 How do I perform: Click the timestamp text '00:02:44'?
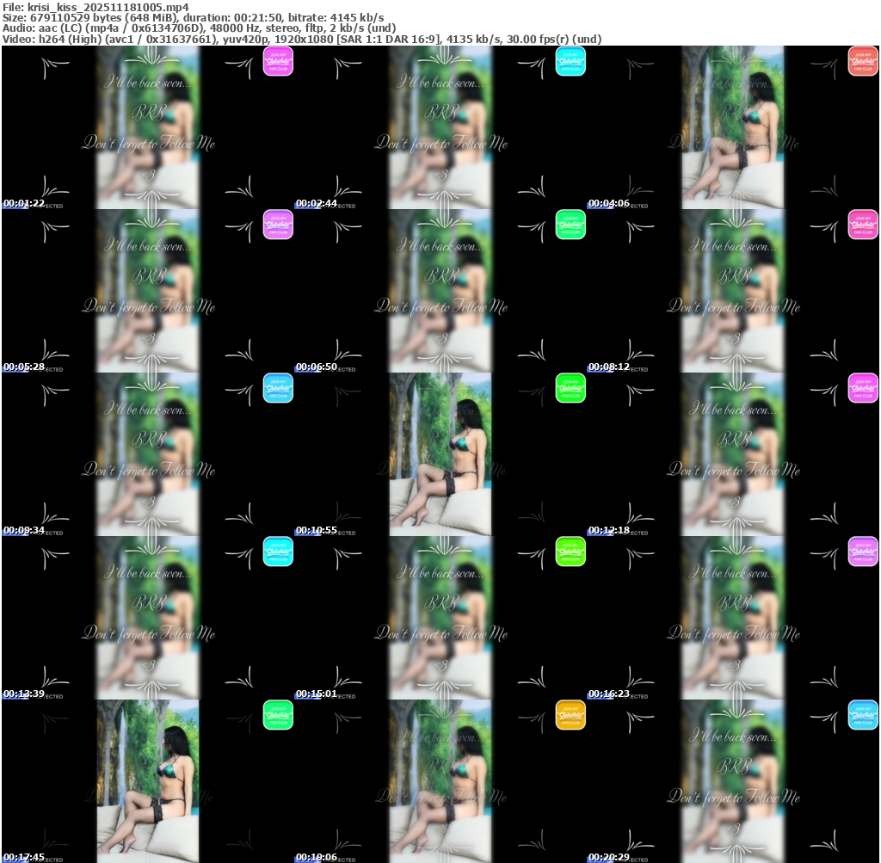pos(317,203)
